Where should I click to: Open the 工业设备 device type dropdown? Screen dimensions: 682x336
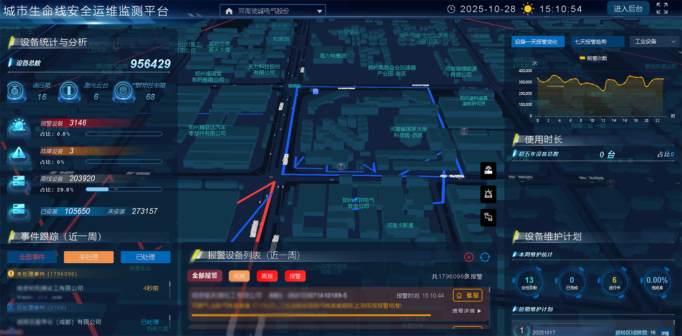click(x=654, y=41)
